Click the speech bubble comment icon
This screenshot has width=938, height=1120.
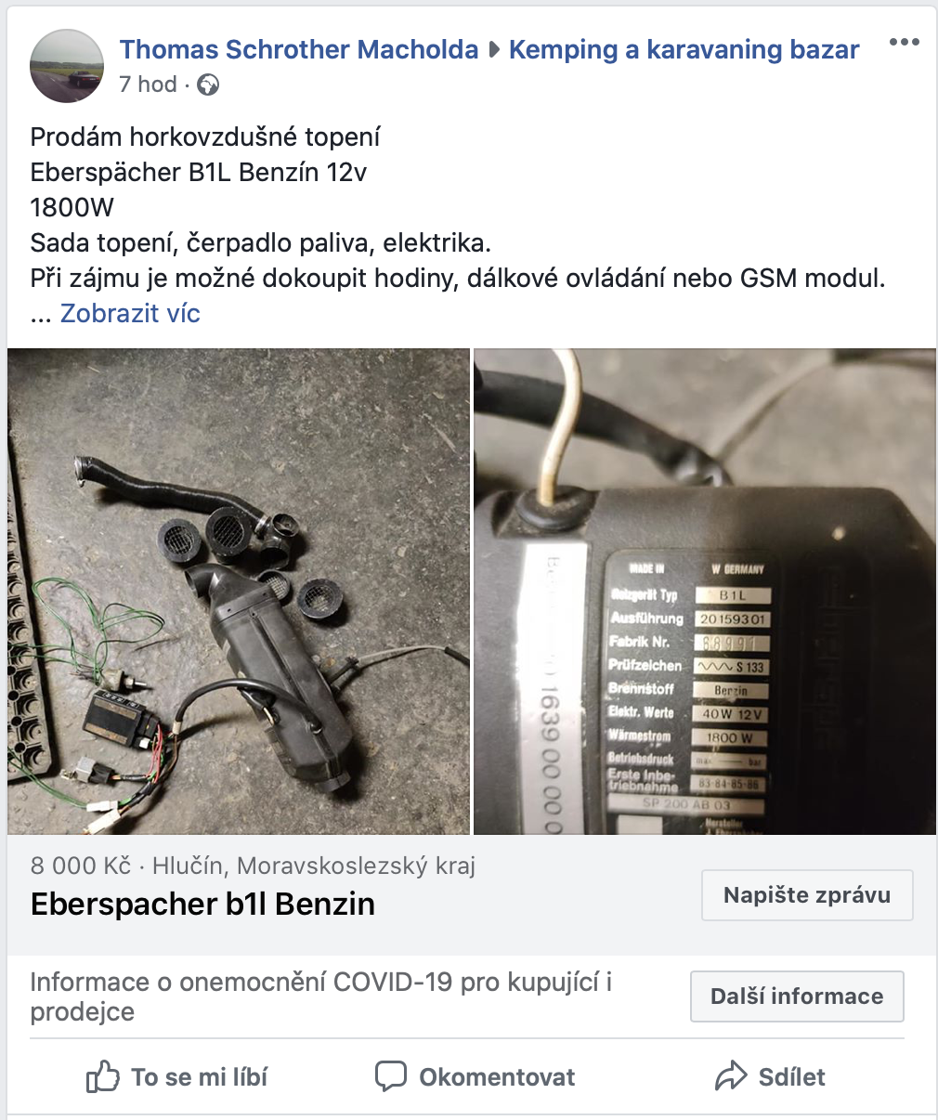391,1076
